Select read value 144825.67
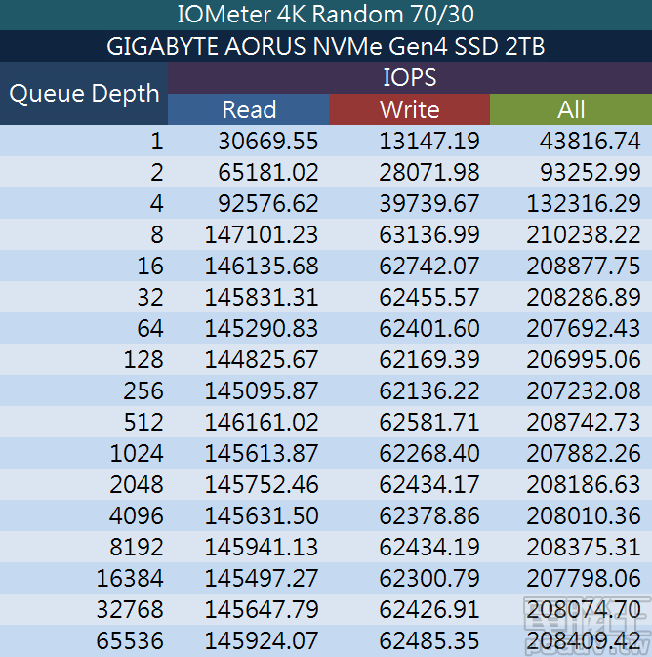The image size is (652, 657). tap(262, 359)
